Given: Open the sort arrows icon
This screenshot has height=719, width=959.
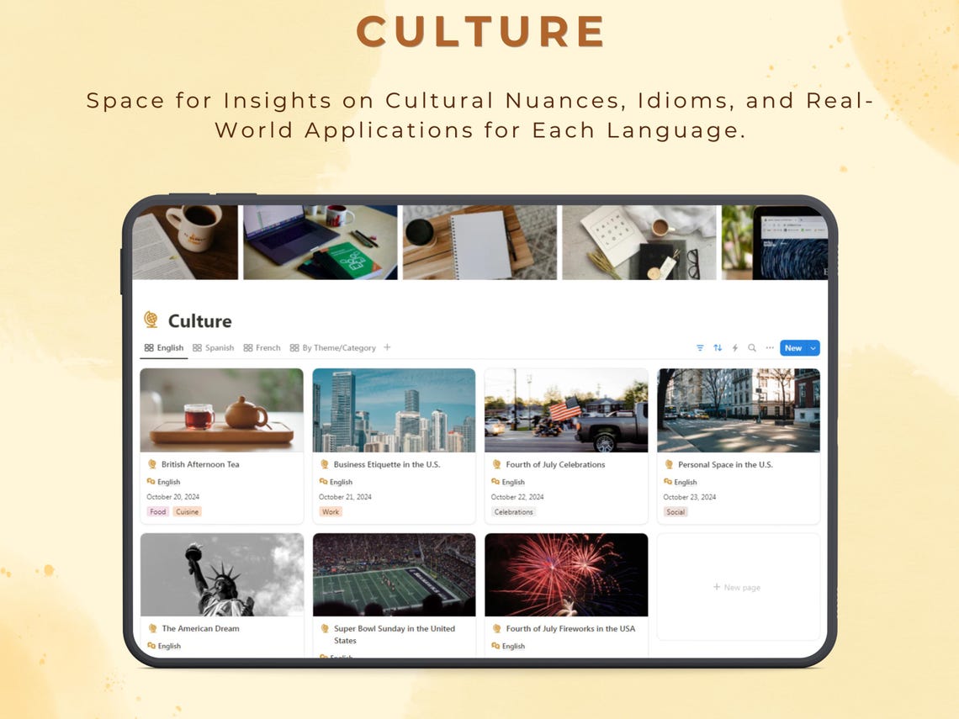Looking at the screenshot, I should [x=718, y=348].
